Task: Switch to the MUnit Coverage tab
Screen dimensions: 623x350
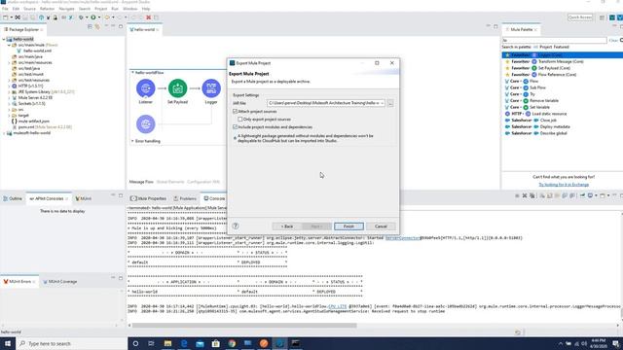Action: 60,281
